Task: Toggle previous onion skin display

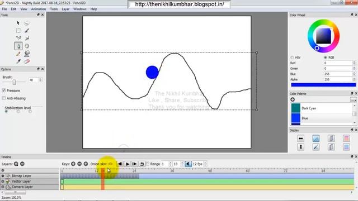Action: (x=331, y=138)
